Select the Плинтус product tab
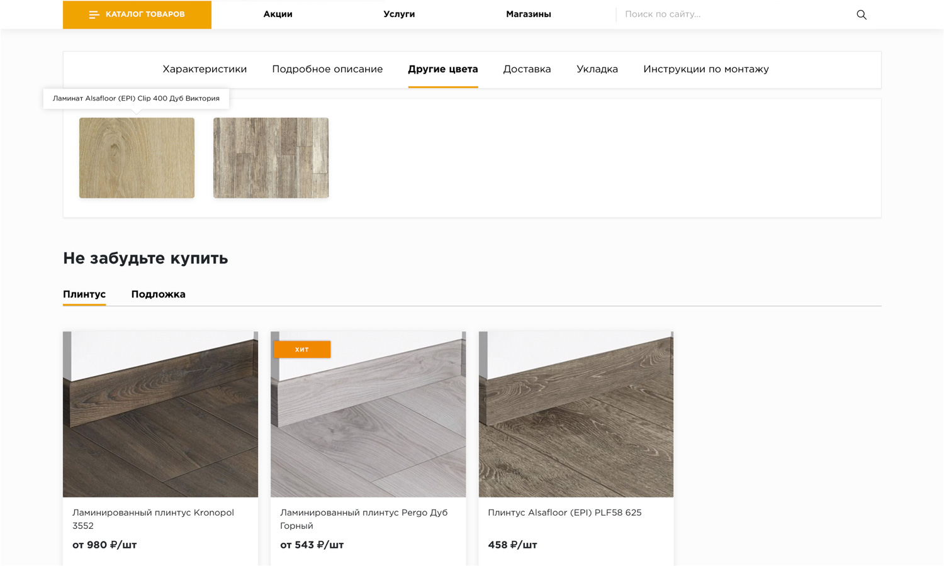The height and width of the screenshot is (566, 944). [x=84, y=294]
